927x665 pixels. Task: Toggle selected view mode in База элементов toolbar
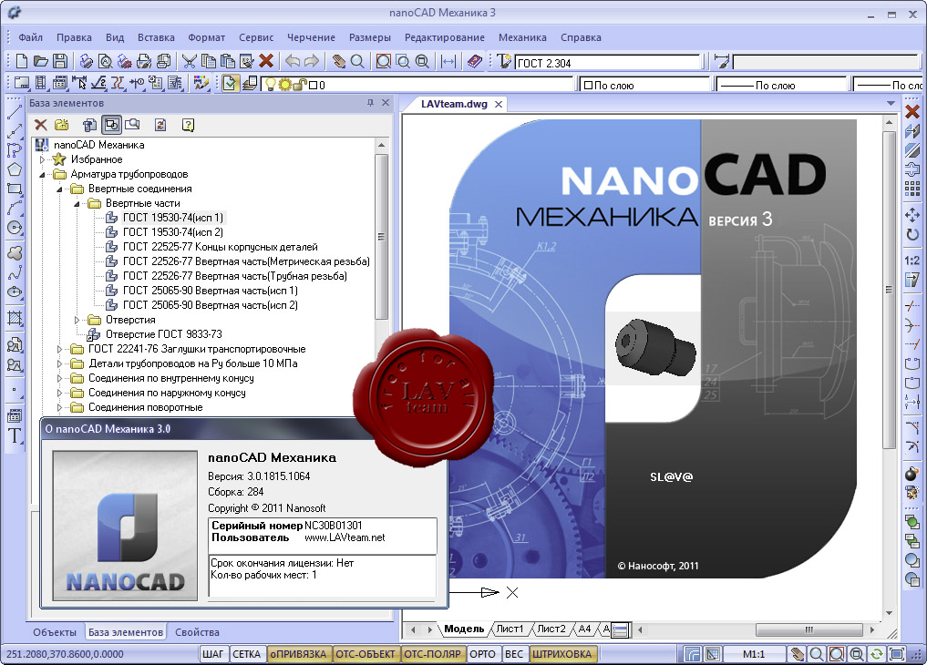click(112, 125)
